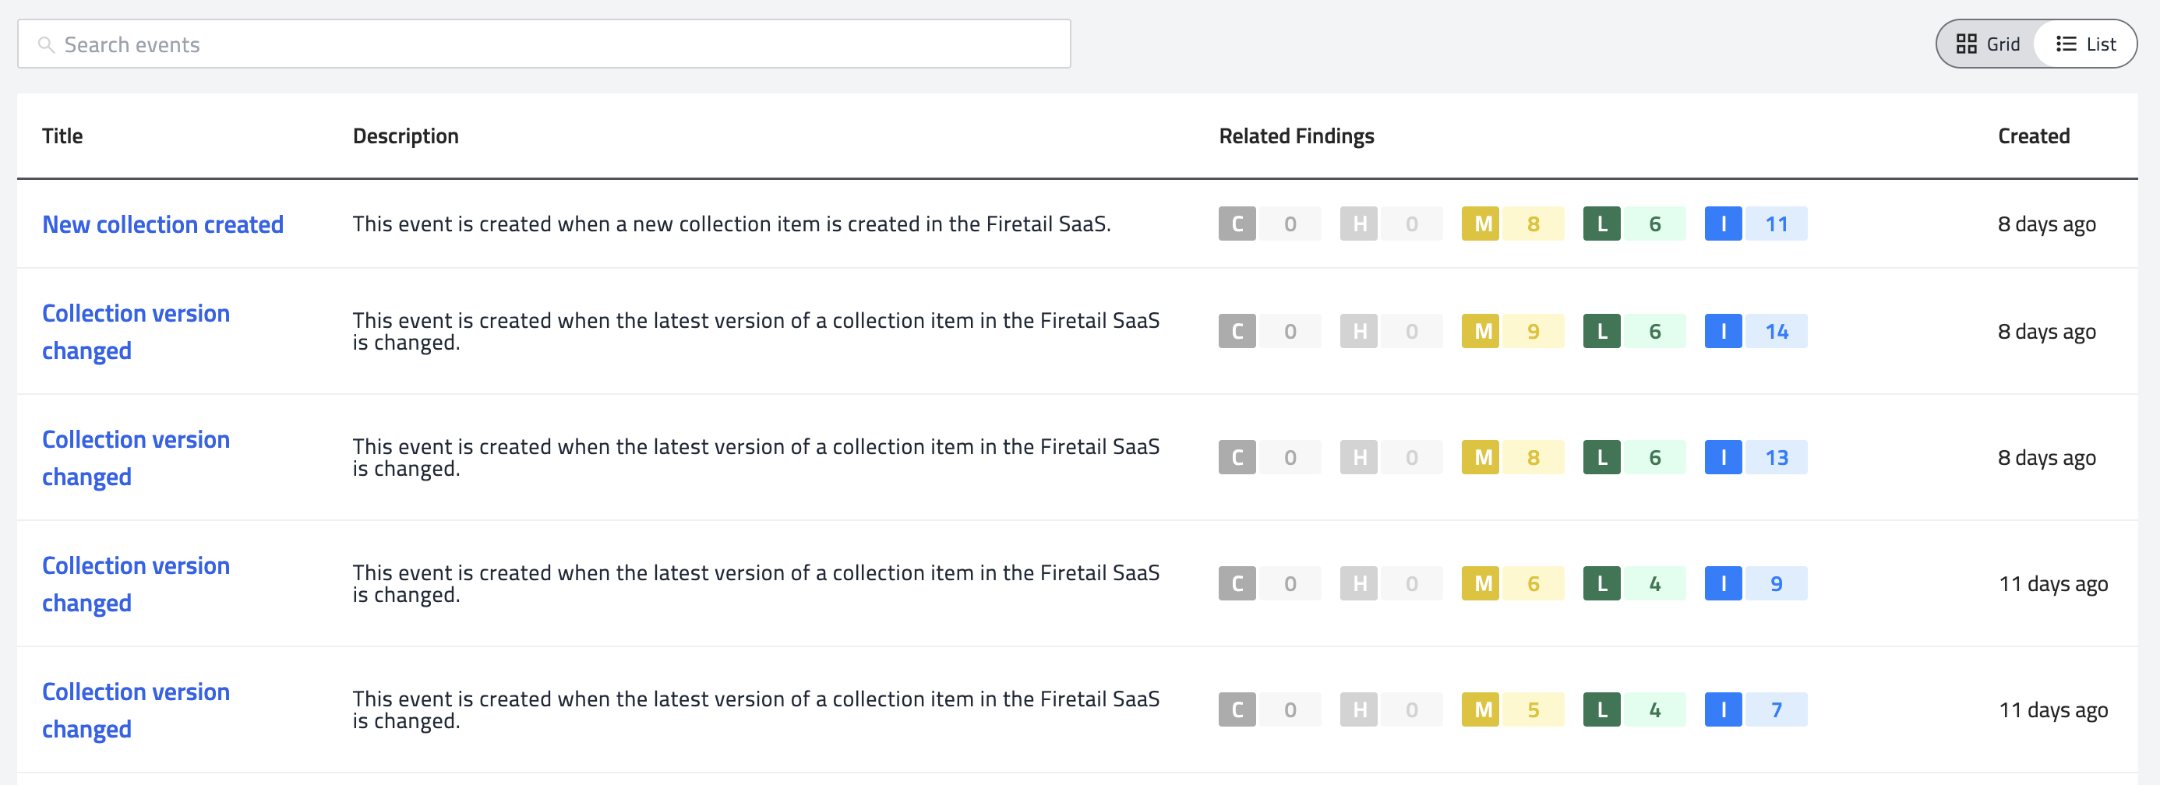Click Low badge in New collection created row
2160x785 pixels.
point(1634,224)
